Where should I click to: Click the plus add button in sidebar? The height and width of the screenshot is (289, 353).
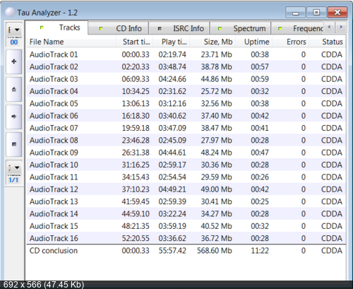click(x=14, y=61)
